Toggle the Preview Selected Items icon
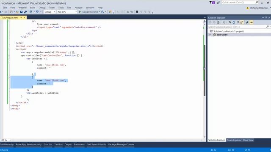Viewport: 271px width, 152px height. (x=252, y=22)
